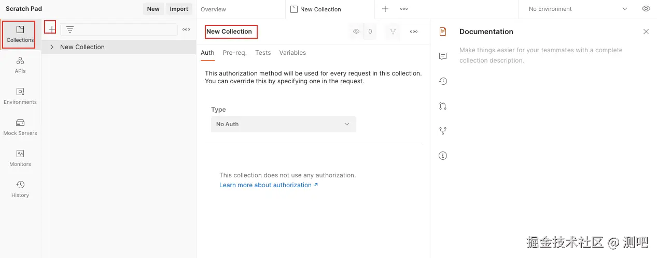Open the comments panel icon
This screenshot has width=657, height=258.
[442, 56]
